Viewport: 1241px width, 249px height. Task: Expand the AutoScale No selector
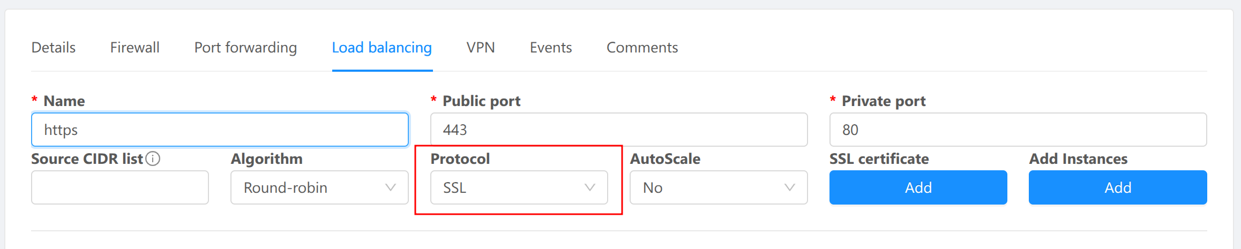719,187
